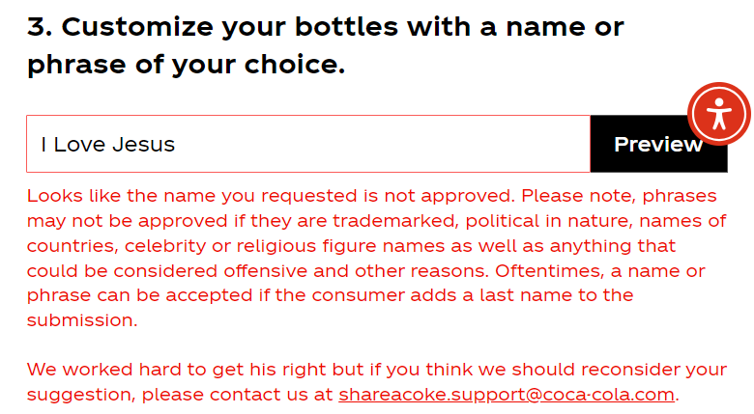
Task: Click the "phrase of your choice" heading line
Action: coord(186,67)
